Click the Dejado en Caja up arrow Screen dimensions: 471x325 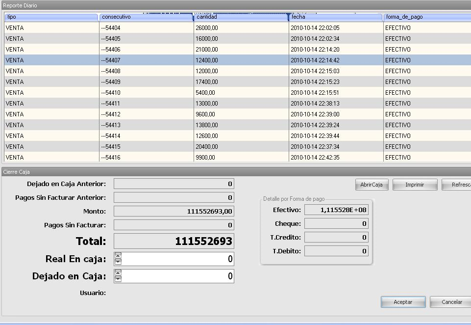118,273
